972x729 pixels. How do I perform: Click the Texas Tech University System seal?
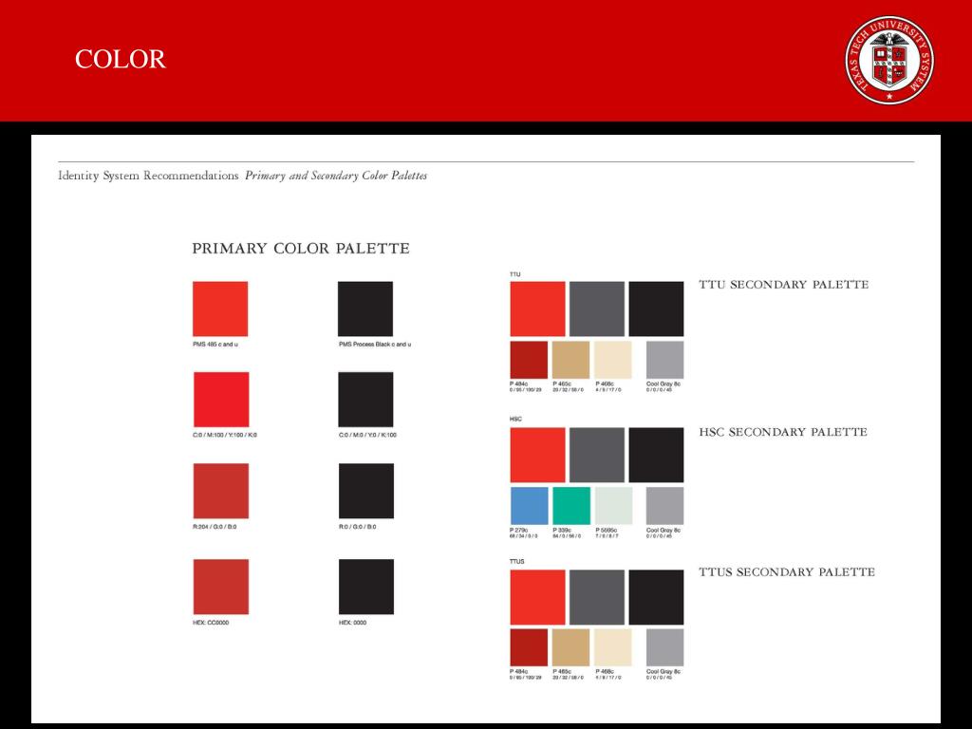[x=889, y=60]
